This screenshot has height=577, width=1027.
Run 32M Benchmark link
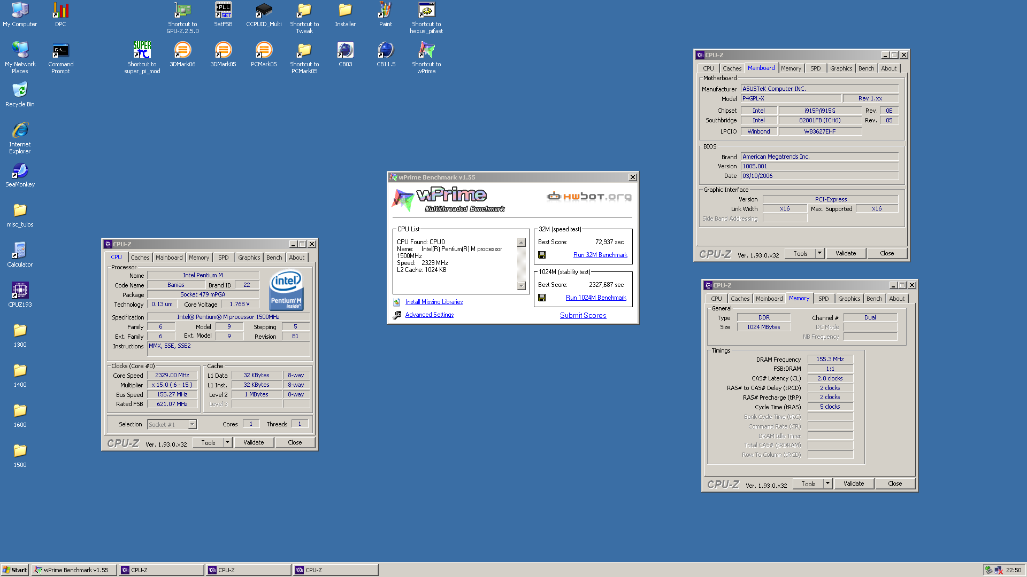pyautogui.click(x=600, y=255)
